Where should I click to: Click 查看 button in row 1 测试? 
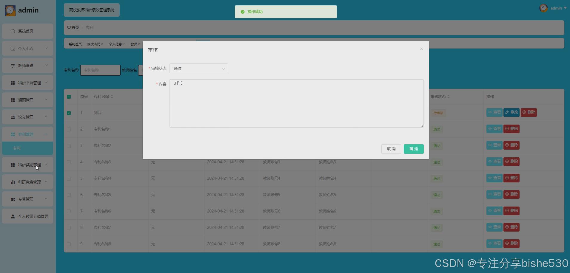point(494,112)
